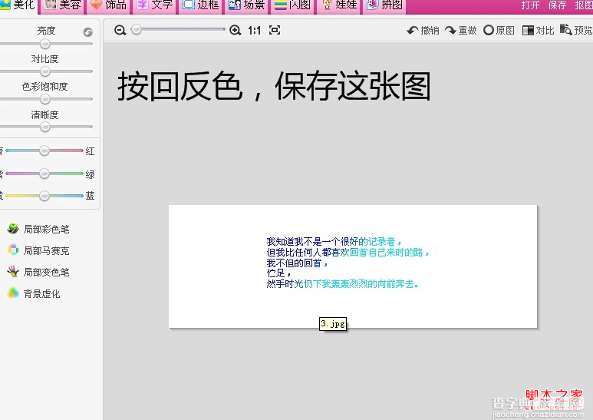Switch to the 美容 tab
593x420 pixels.
pyautogui.click(x=63, y=5)
